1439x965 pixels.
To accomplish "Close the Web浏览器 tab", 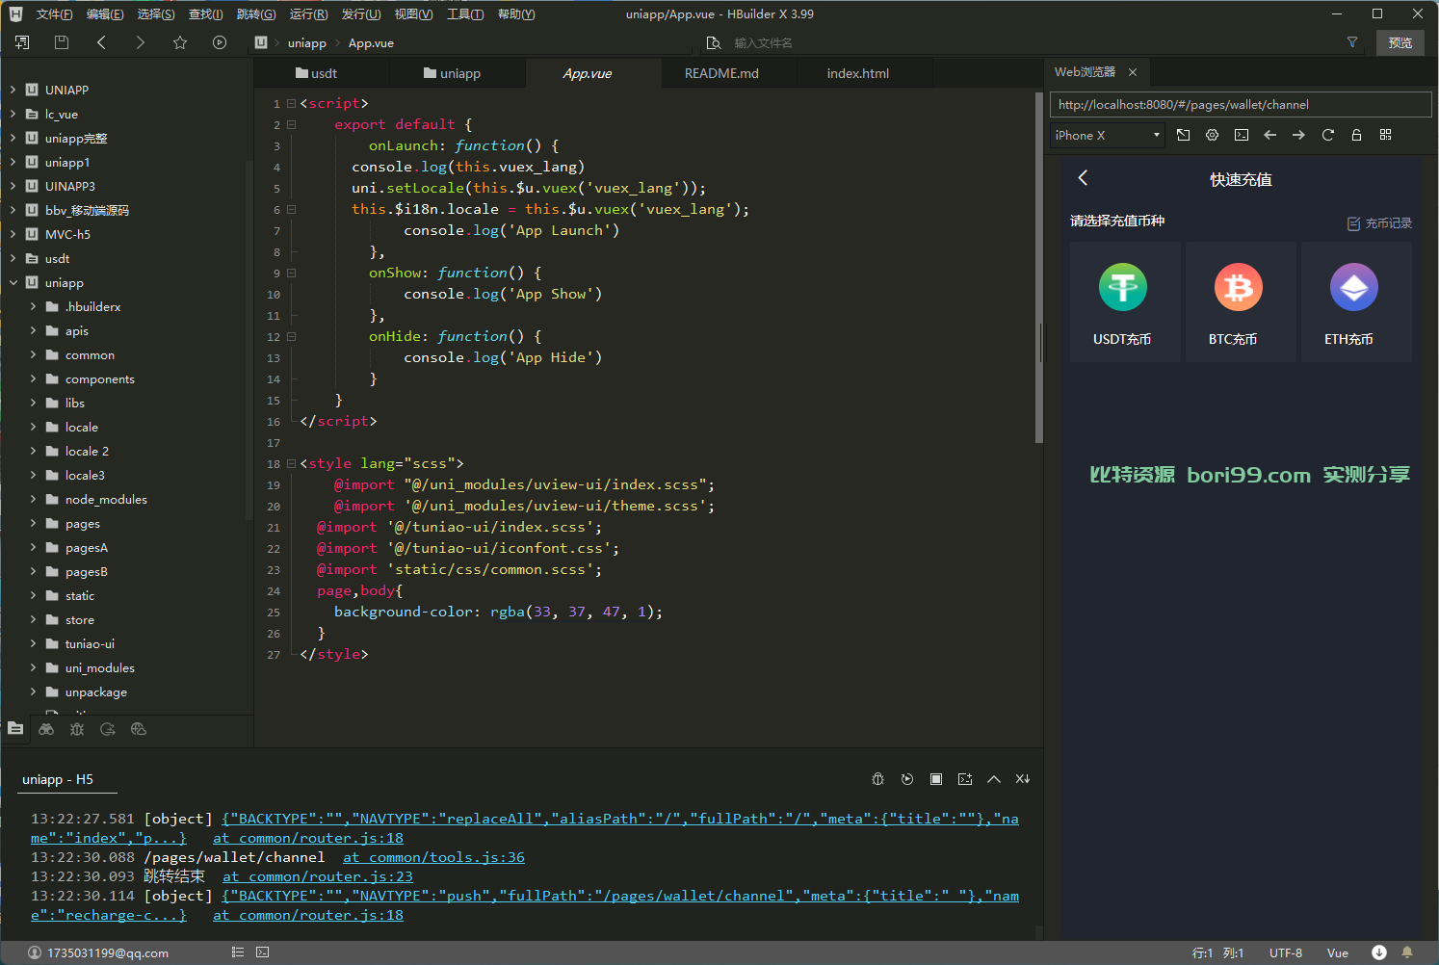I will [1133, 72].
